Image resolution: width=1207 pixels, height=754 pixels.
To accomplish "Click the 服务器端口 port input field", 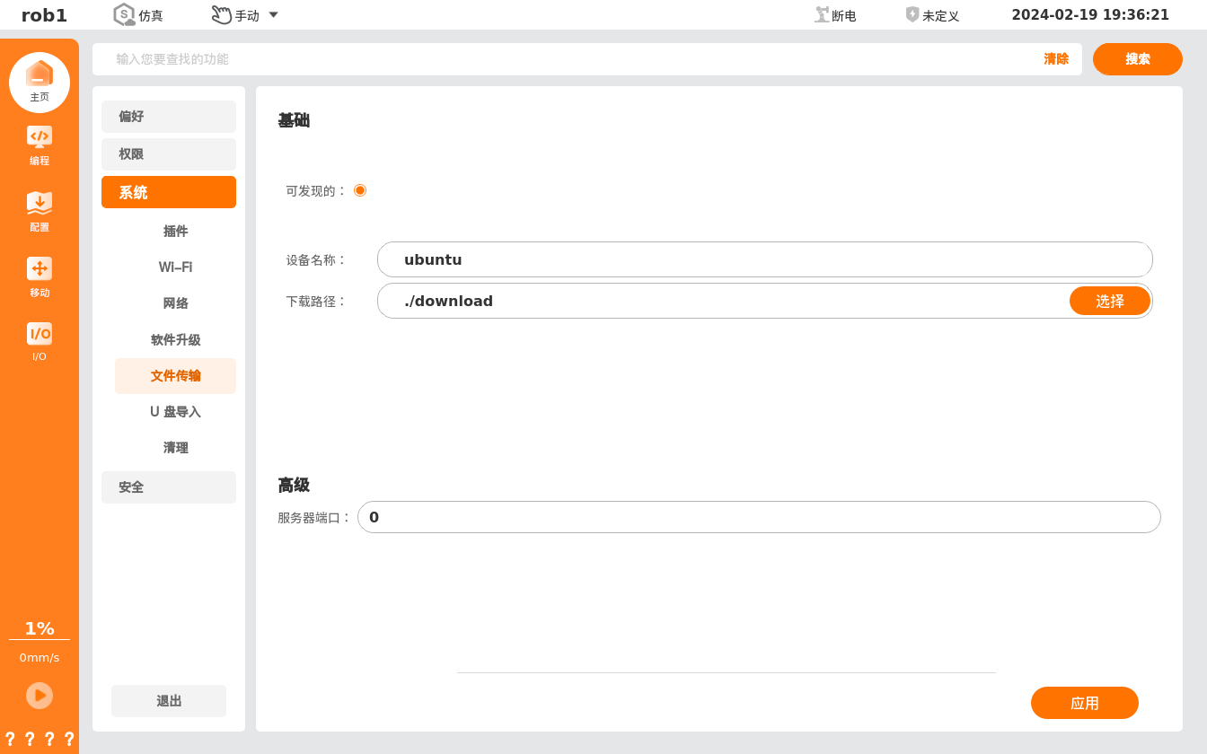I will [759, 517].
